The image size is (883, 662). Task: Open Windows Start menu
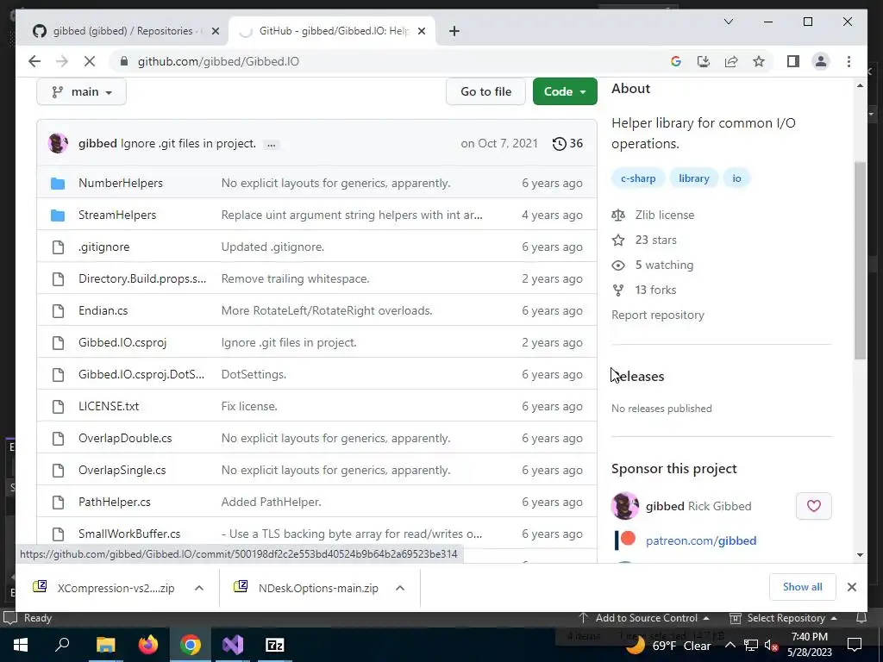tap(21, 645)
